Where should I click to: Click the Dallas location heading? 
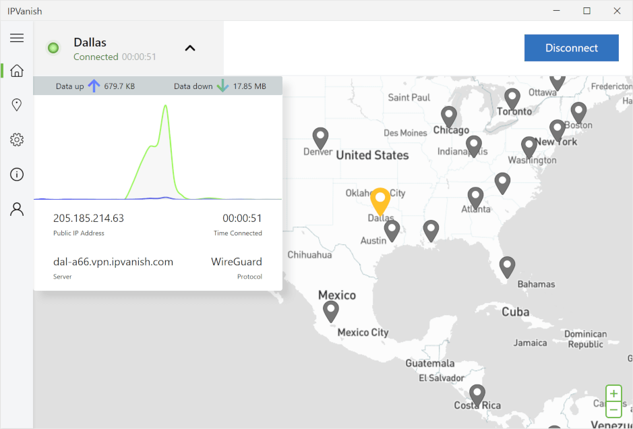point(90,42)
